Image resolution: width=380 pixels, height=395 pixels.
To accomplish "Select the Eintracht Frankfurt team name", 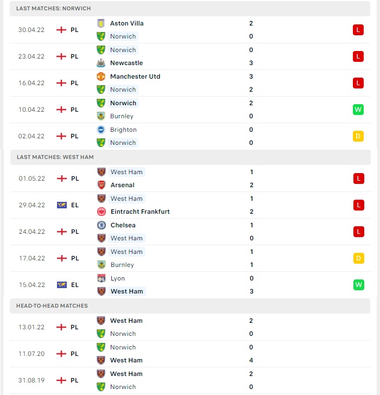I will click(140, 212).
